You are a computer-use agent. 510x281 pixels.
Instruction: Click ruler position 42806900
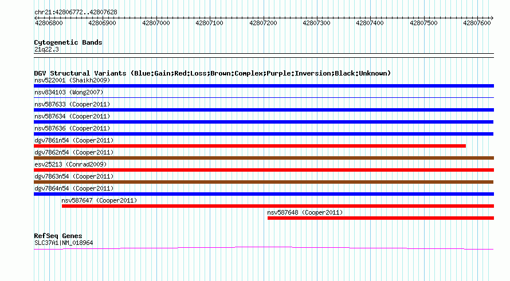[x=102, y=23]
